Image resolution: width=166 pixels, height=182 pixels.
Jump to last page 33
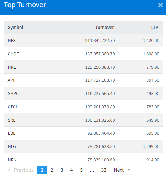pos(104,170)
